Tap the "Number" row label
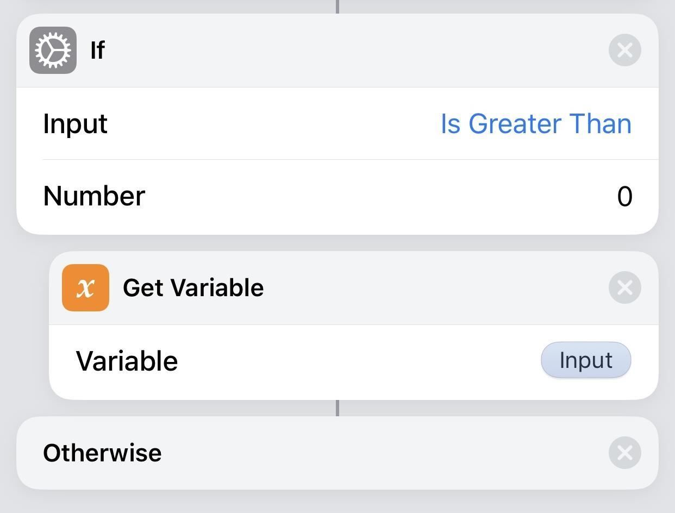Screen dimensions: 675x513 94,196
